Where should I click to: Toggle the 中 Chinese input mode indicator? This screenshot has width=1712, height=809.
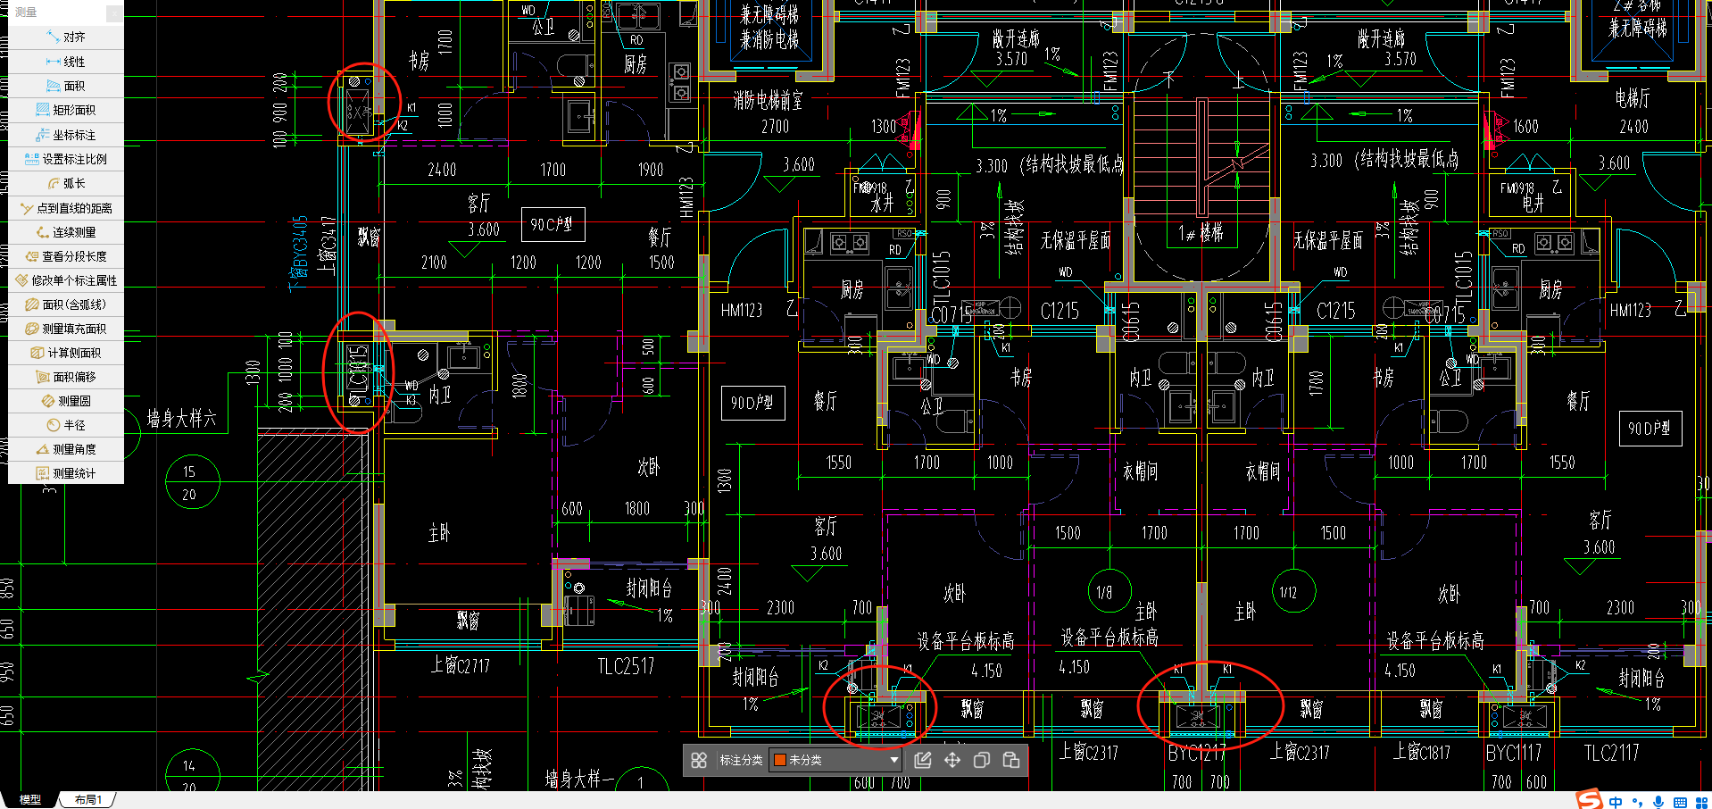[x=1616, y=802]
